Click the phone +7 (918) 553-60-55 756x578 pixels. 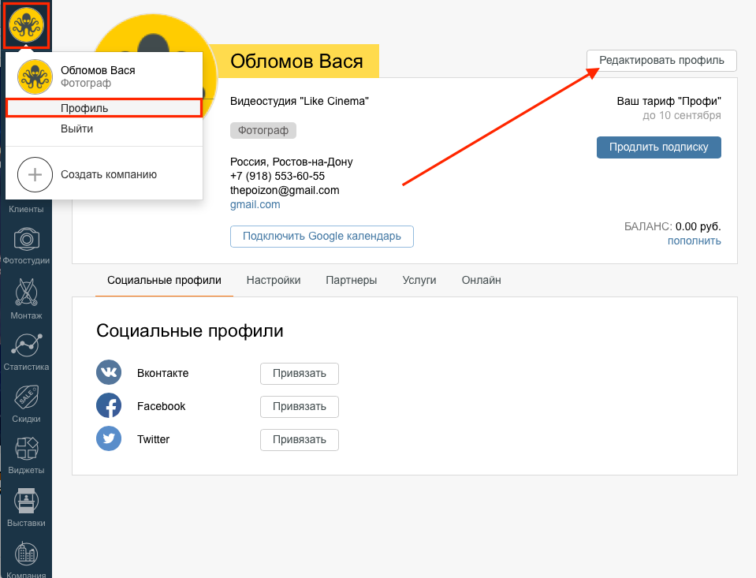277,176
